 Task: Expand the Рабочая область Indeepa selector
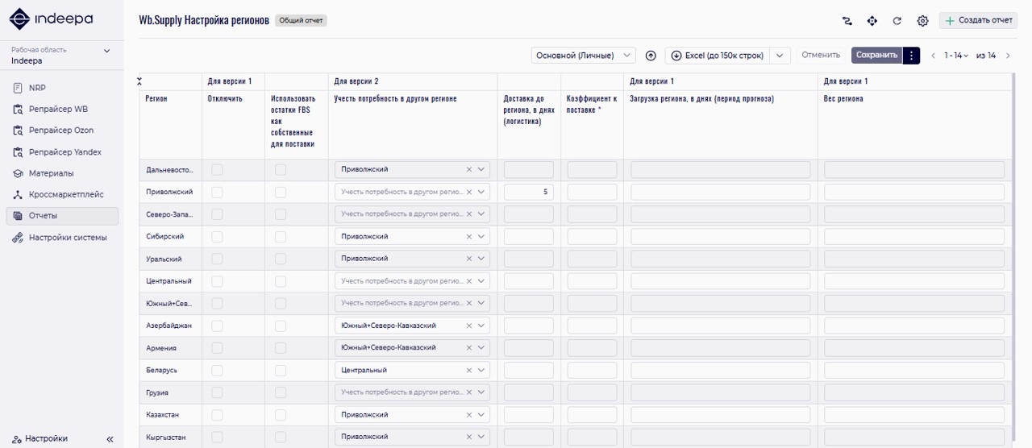(x=107, y=52)
